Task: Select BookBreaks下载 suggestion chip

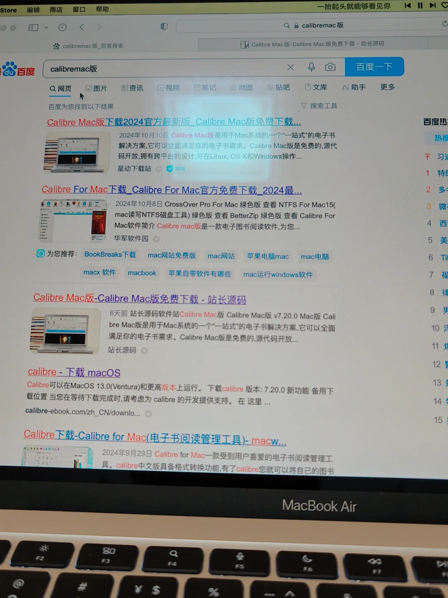Action: (110, 255)
